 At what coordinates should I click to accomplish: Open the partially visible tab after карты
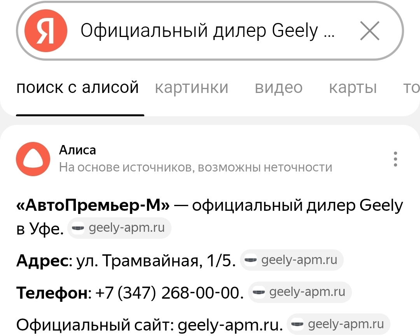click(x=411, y=87)
